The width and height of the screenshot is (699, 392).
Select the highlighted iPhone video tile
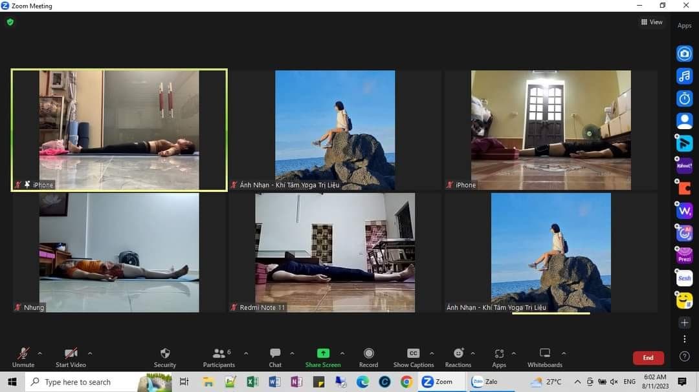pyautogui.click(x=119, y=130)
